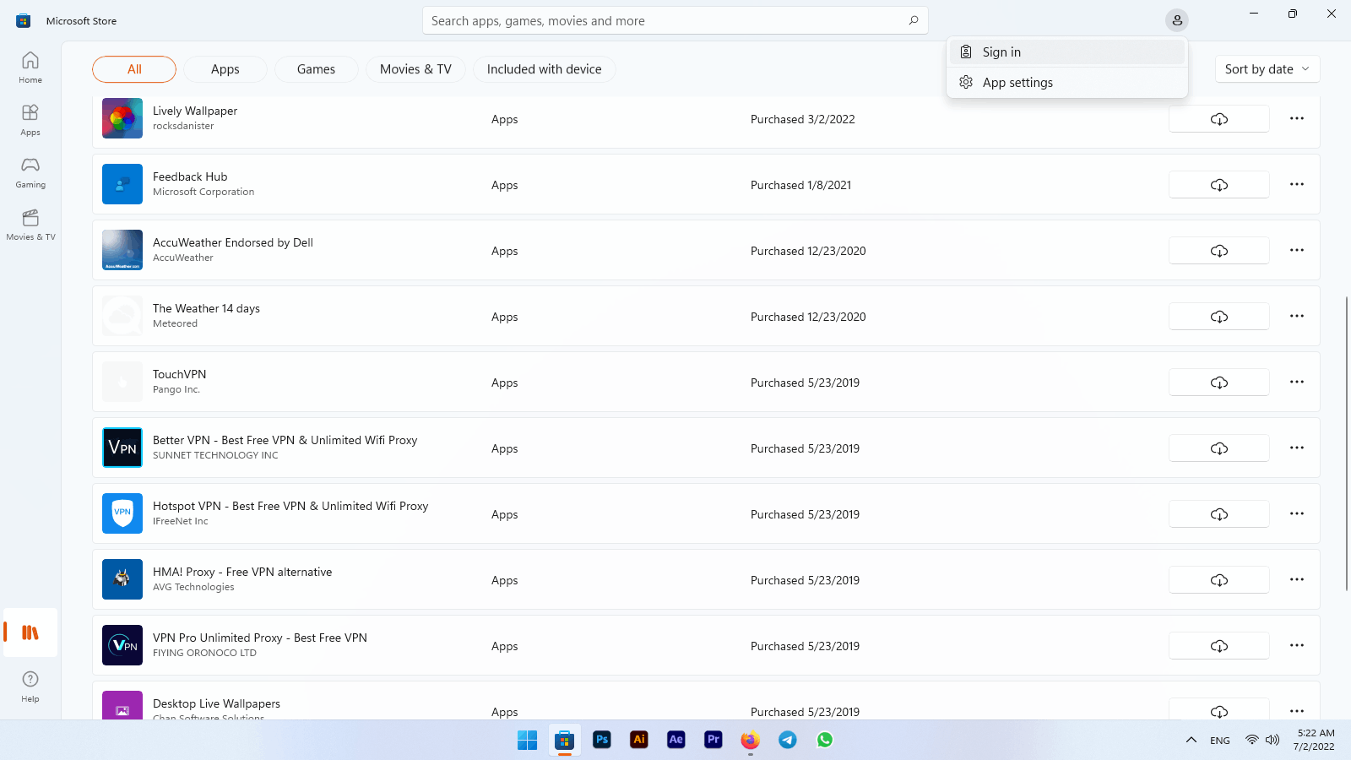Show hidden system tray icons
1351x760 pixels.
click(1191, 740)
